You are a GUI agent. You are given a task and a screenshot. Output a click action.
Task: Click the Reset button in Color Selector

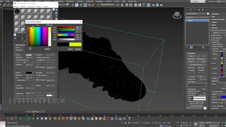(47, 49)
